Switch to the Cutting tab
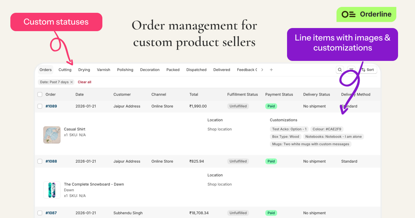 (x=65, y=70)
